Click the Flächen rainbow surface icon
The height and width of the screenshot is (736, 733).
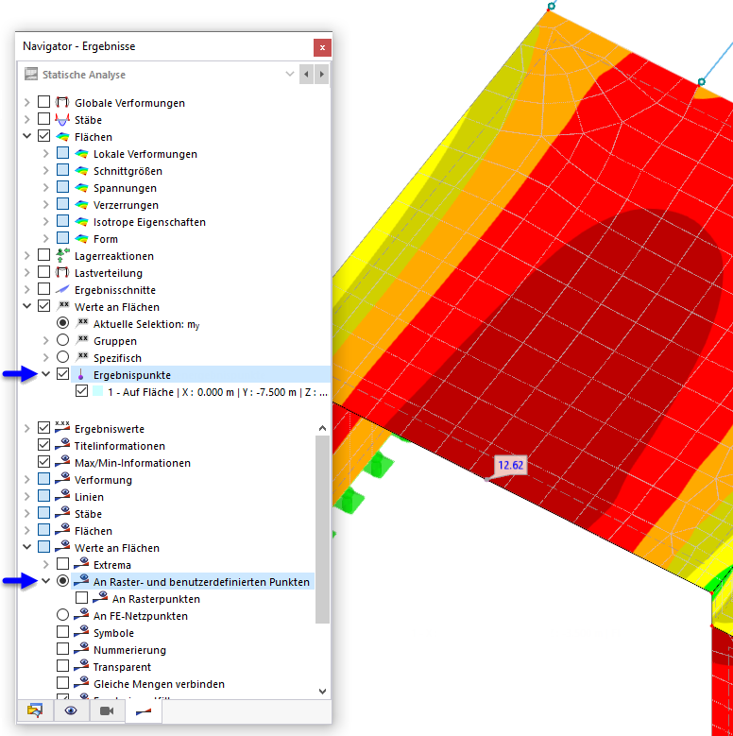coord(62,137)
